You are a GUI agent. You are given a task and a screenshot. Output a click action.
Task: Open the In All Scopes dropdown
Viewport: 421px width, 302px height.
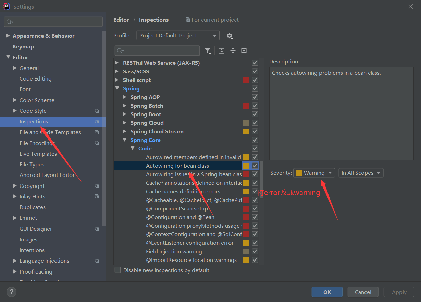tap(361, 173)
